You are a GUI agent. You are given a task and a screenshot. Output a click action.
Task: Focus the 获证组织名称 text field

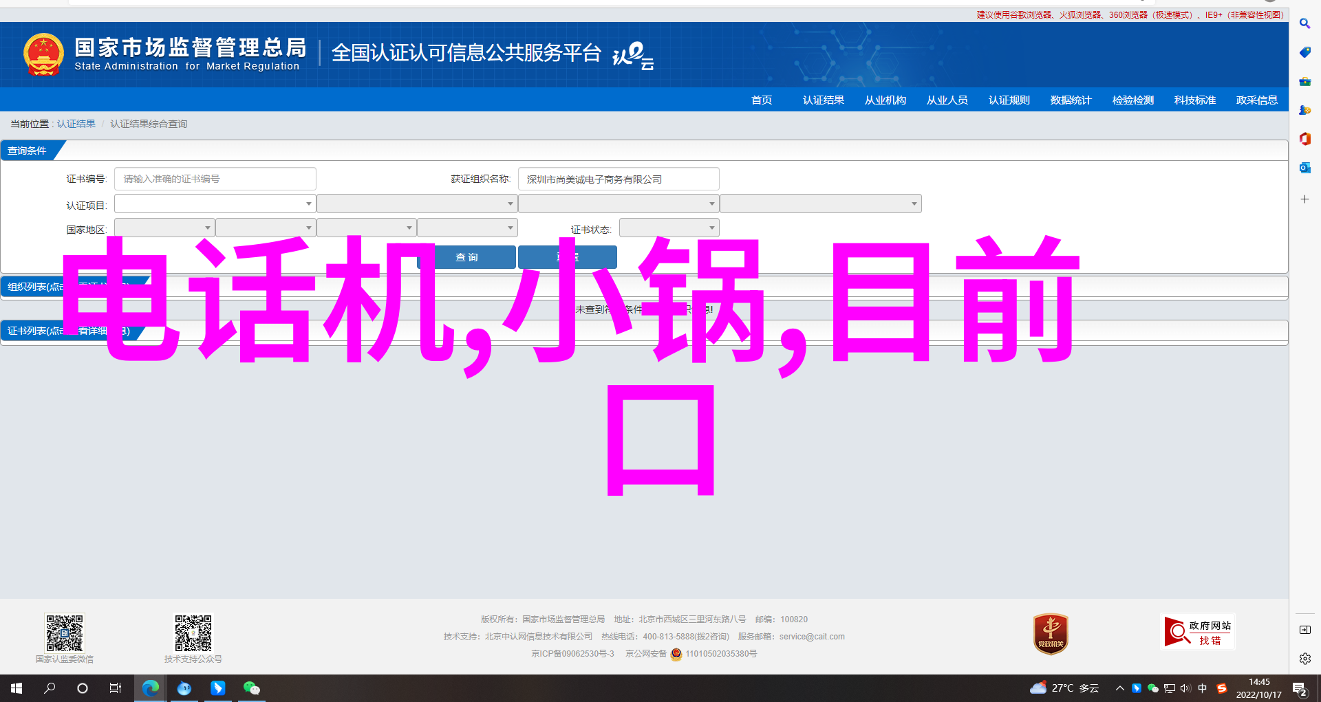[x=618, y=179]
